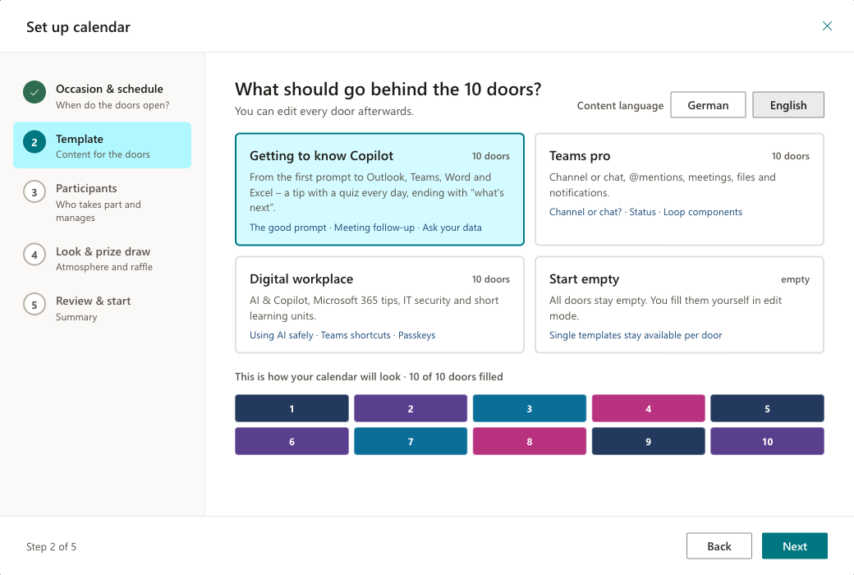
Task: Click 'When do the doors open?' subtitle
Action: [112, 104]
